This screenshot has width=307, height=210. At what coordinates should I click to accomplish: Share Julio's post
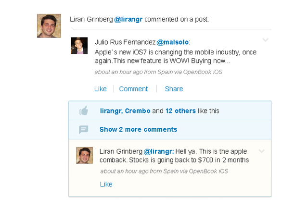[x=174, y=89]
